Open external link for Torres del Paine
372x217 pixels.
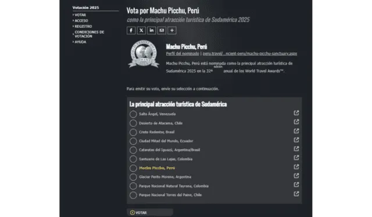tap(296, 194)
